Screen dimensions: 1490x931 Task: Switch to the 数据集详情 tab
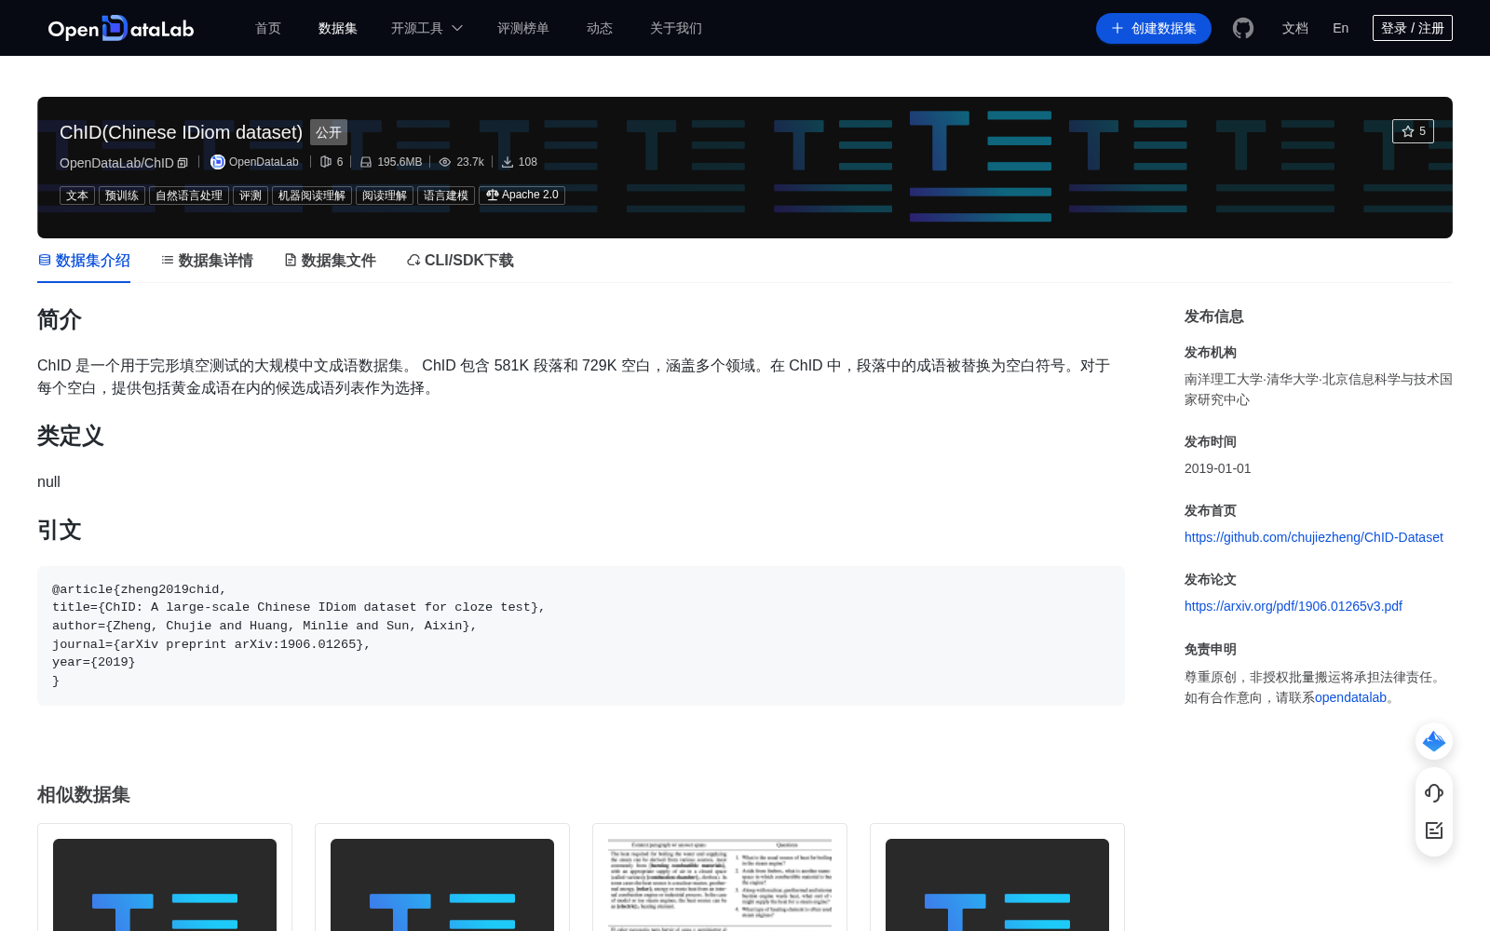click(207, 261)
